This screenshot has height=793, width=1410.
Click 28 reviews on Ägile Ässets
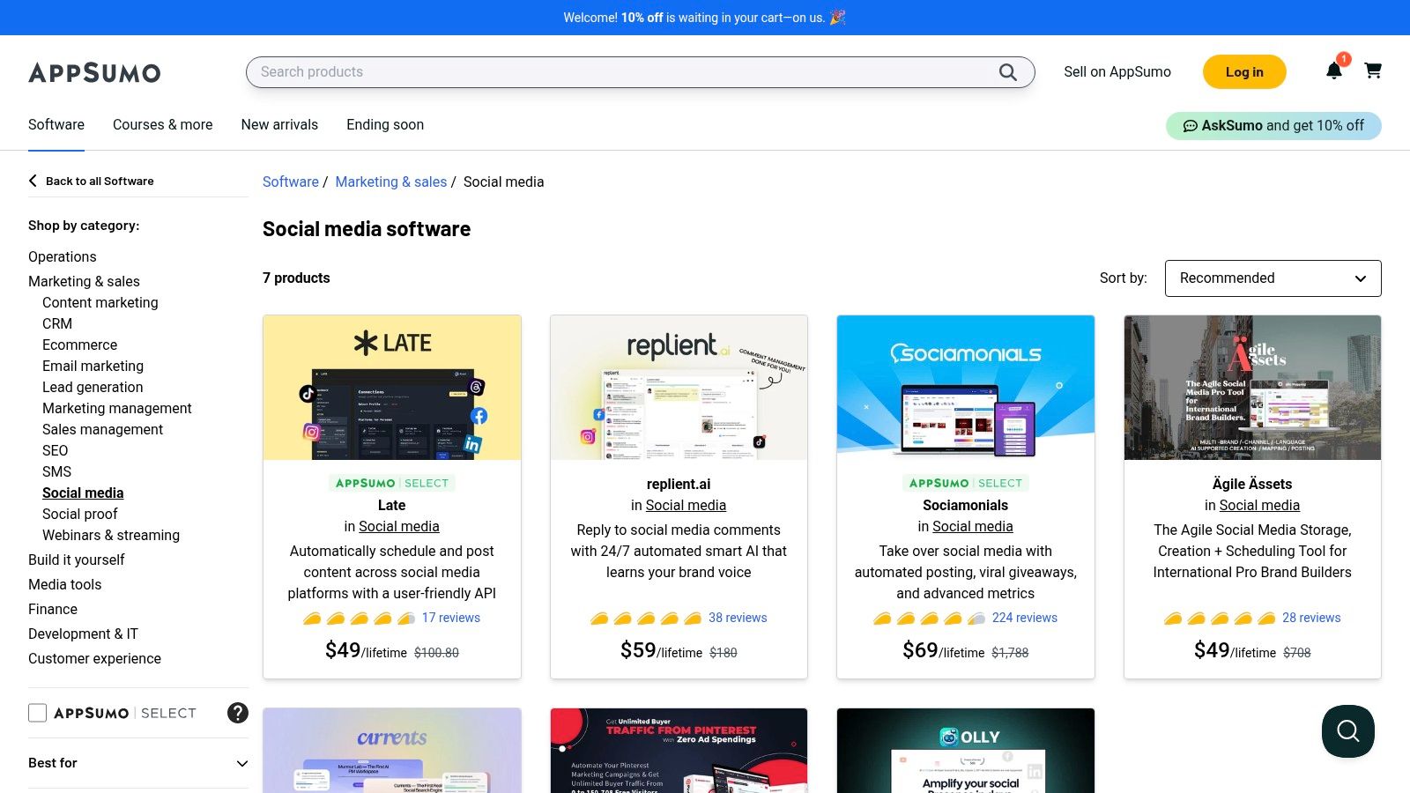[x=1311, y=618]
